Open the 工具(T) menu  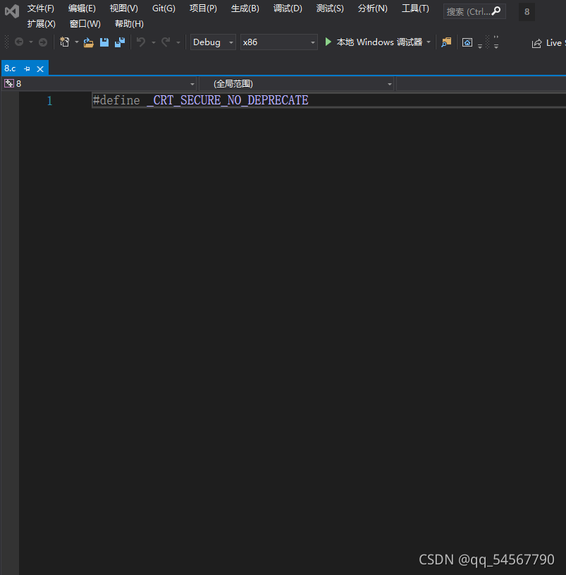point(414,8)
